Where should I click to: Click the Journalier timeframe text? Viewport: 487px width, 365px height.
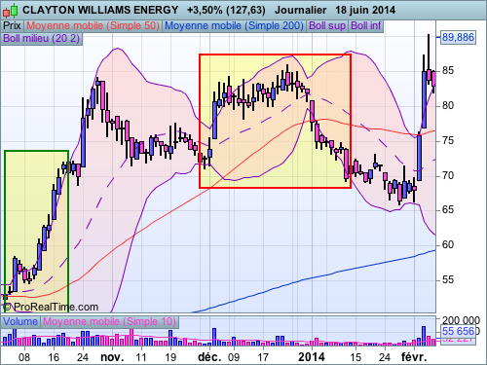point(300,10)
